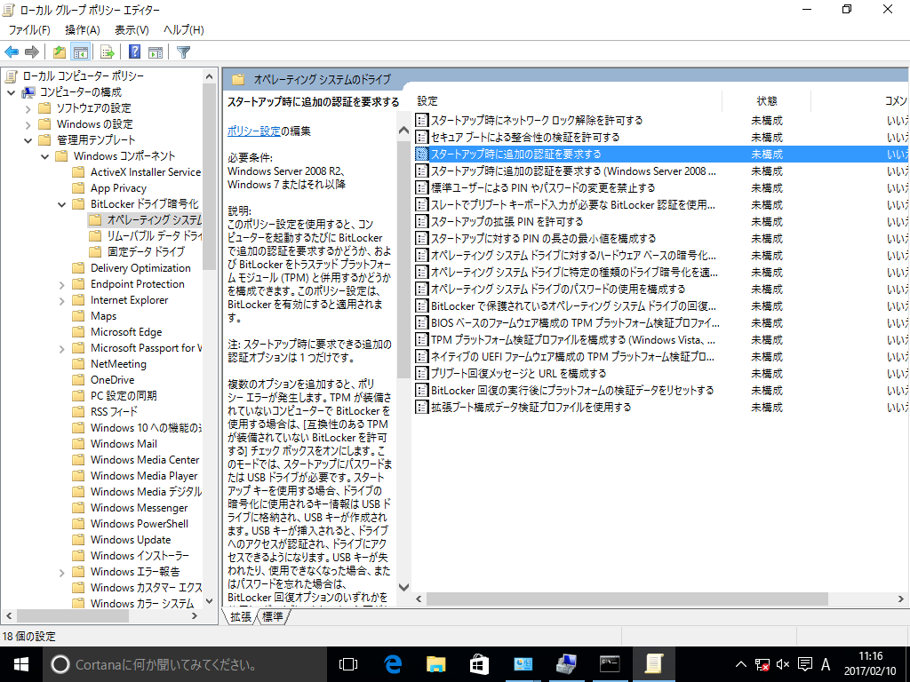Click the description pane's vertical scrollbar thumb
910x682 pixels.
(404, 258)
